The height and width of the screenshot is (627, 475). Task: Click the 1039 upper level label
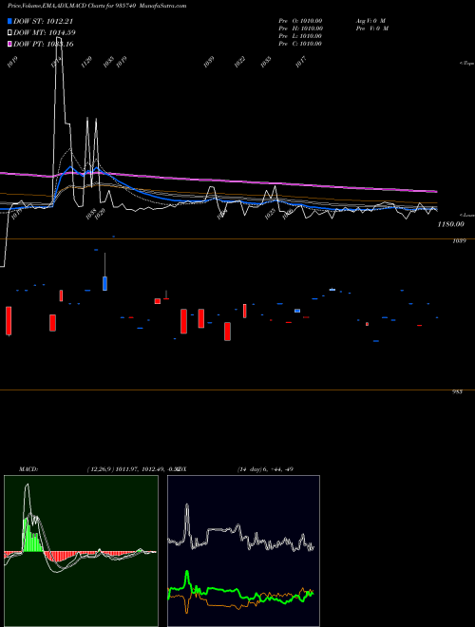coord(459,241)
